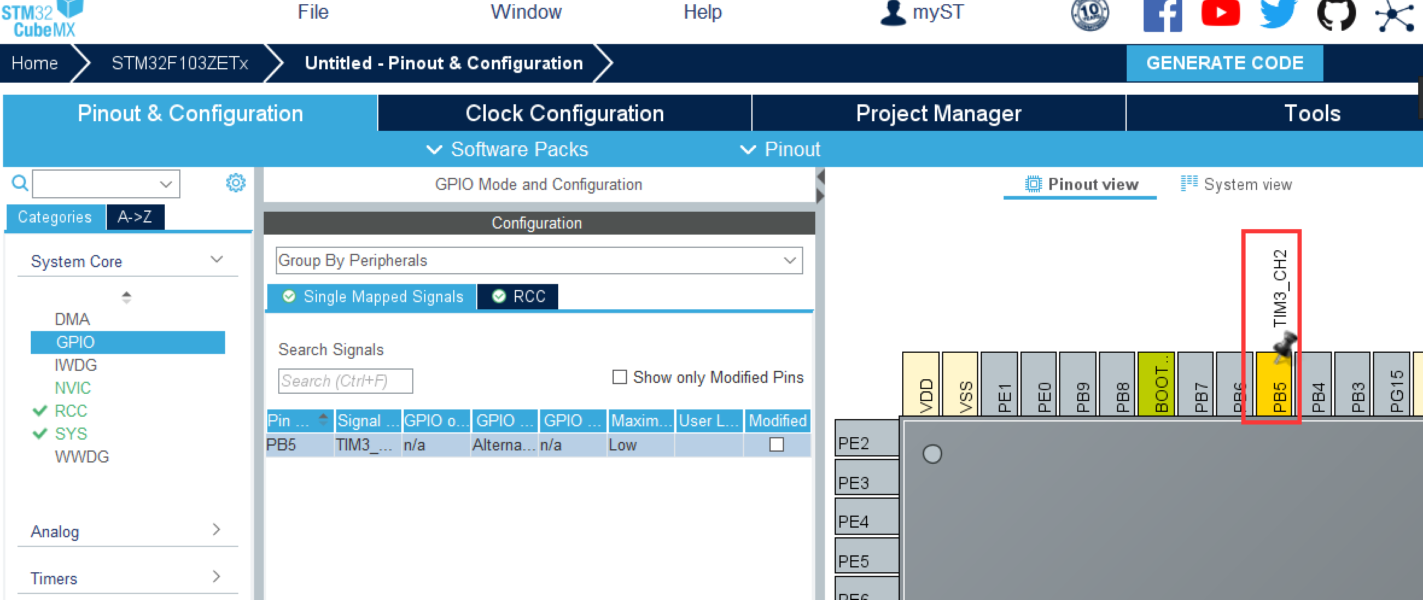
Task: Open the Help menu
Action: (x=702, y=12)
